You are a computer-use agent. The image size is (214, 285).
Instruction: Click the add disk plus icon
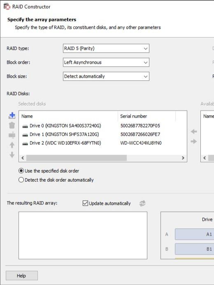[12, 116]
